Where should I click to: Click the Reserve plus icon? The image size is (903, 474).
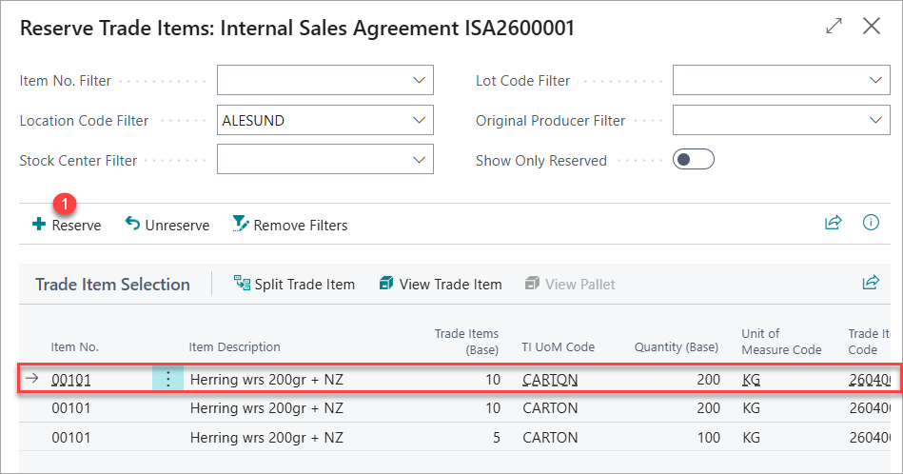pos(39,224)
